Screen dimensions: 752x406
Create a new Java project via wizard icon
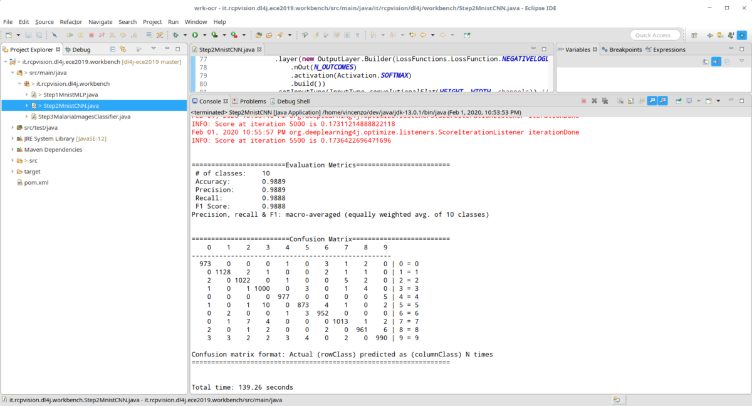(8, 35)
